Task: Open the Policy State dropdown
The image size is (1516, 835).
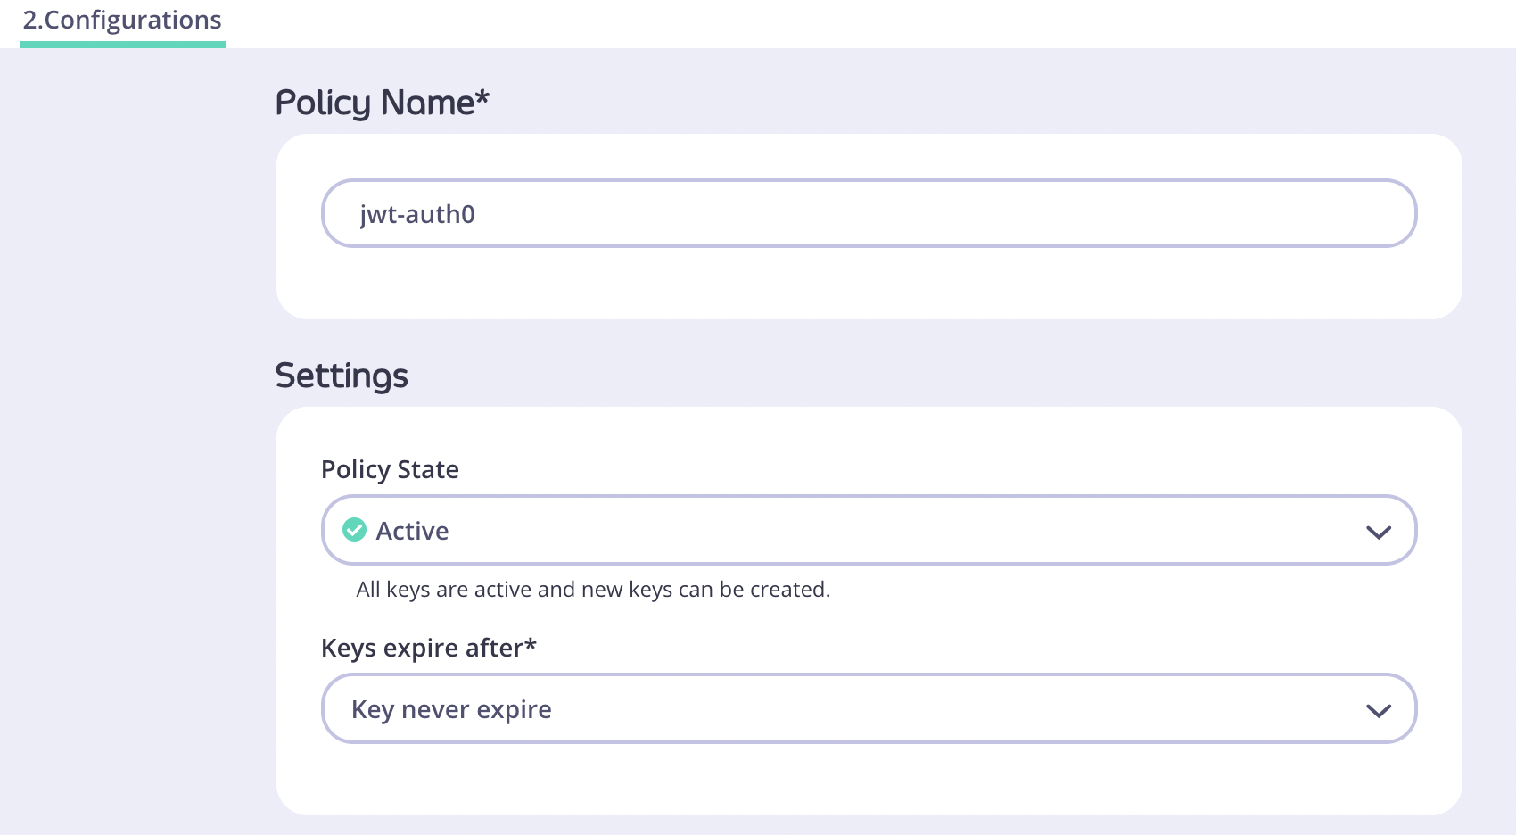Action: tap(869, 530)
